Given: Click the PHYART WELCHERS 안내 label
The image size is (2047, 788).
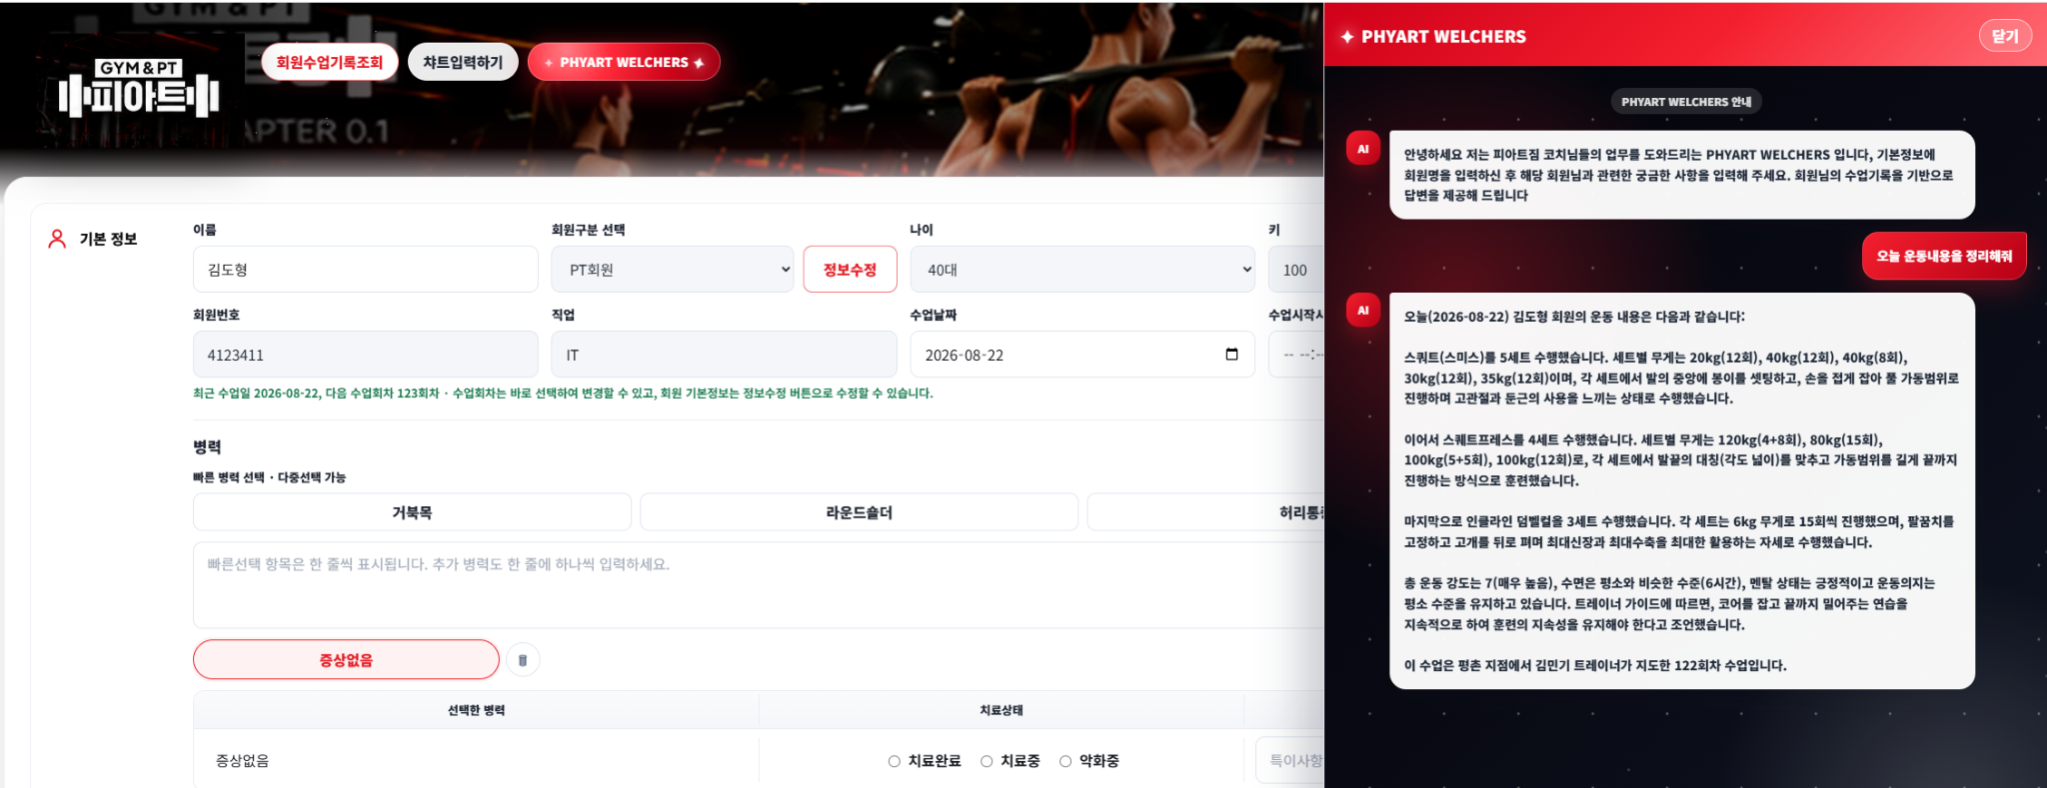Looking at the screenshot, I should [x=1686, y=102].
